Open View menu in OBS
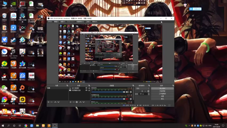The image size is (227, 128). click(63, 22)
